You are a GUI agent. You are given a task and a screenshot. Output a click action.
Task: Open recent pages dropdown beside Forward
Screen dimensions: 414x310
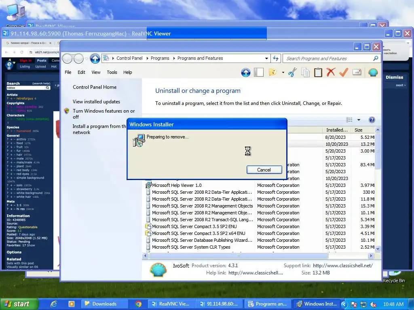(87, 59)
